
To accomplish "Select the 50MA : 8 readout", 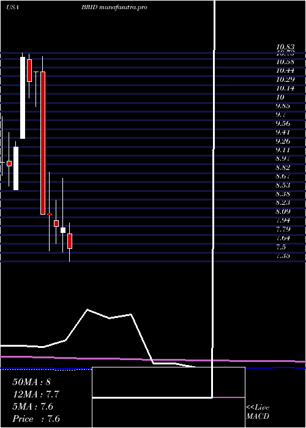I will coord(32,382).
